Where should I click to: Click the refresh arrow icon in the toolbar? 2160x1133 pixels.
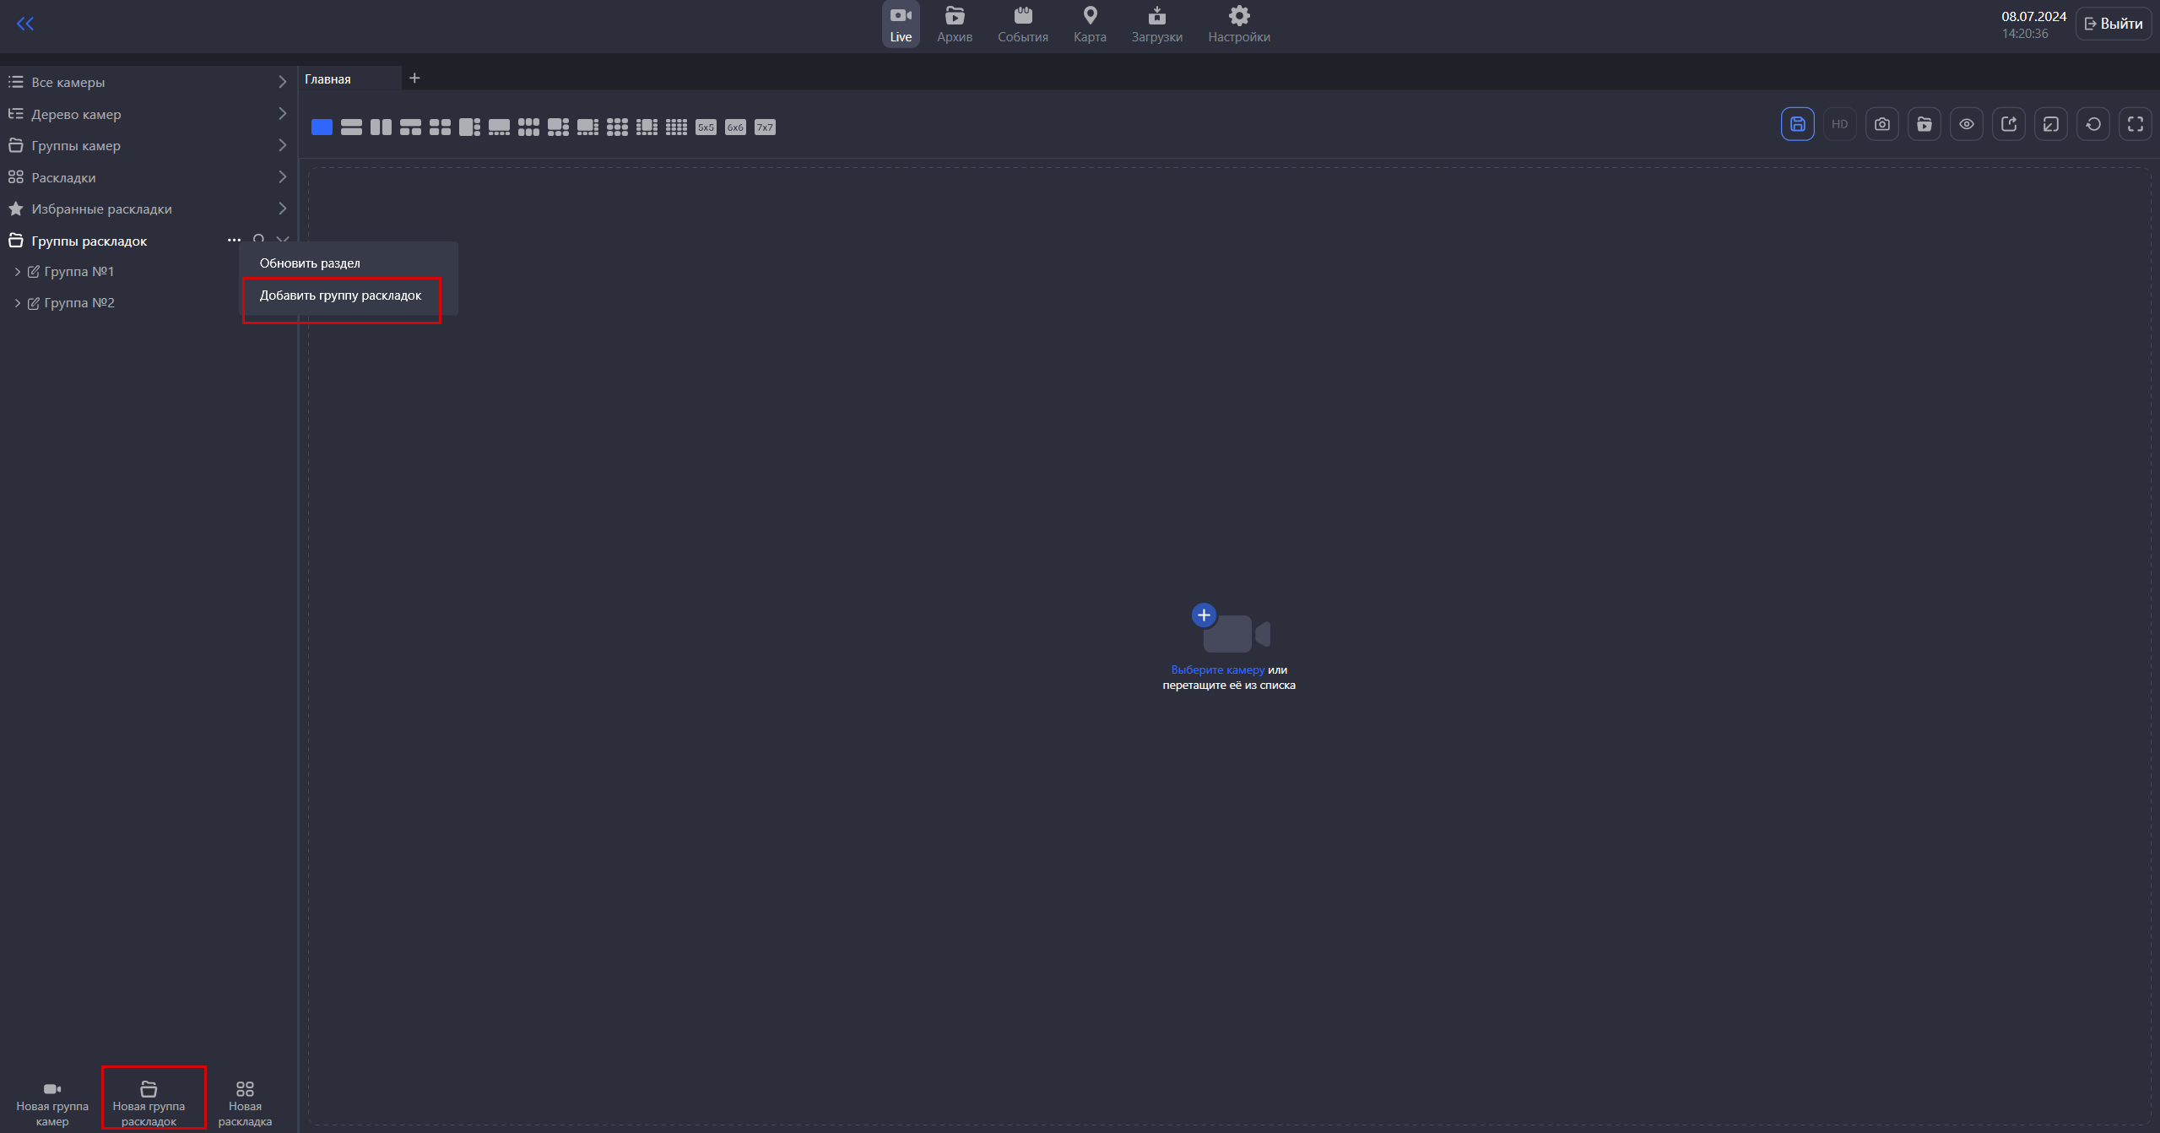[x=2092, y=124]
